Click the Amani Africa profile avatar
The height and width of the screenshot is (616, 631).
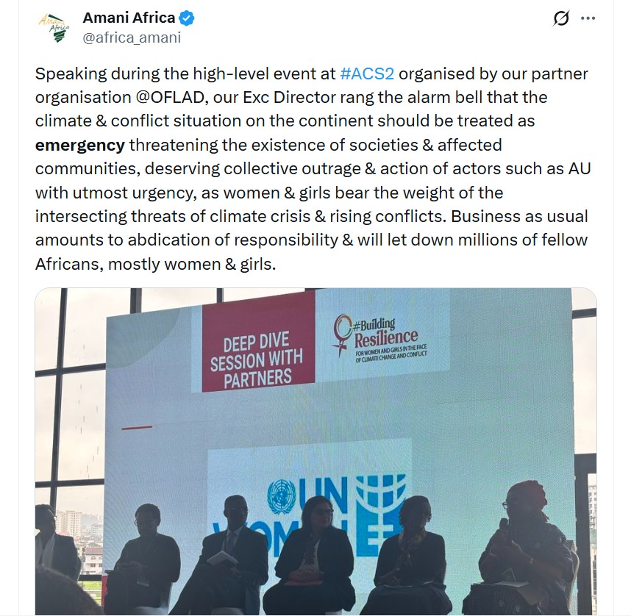54,28
